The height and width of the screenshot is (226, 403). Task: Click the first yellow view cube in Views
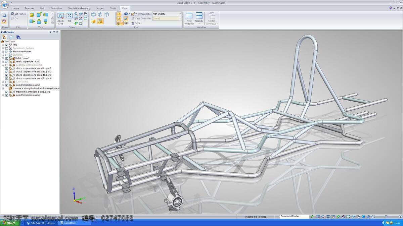(x=32, y=15)
